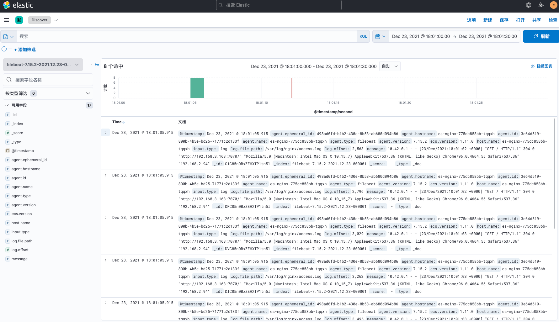Image resolution: width=559 pixels, height=322 pixels.
Task: Click the 搜索字段名称 field search input
Action: click(x=48, y=80)
